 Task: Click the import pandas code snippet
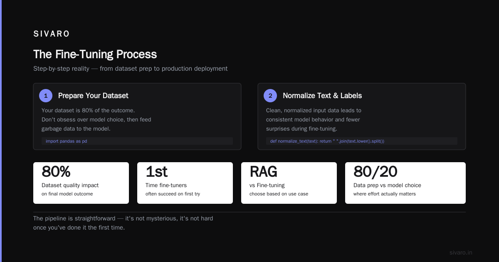pyautogui.click(x=137, y=141)
